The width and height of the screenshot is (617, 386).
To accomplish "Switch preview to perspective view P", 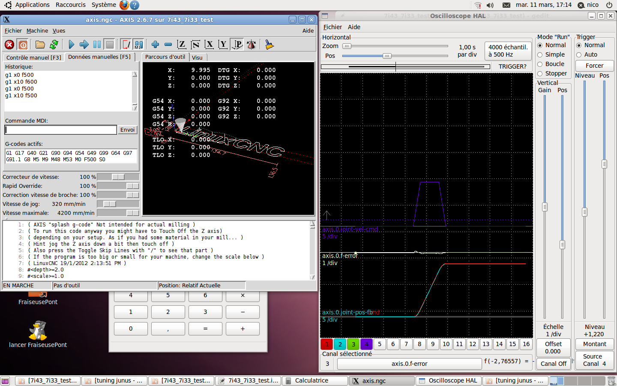I will (x=237, y=45).
